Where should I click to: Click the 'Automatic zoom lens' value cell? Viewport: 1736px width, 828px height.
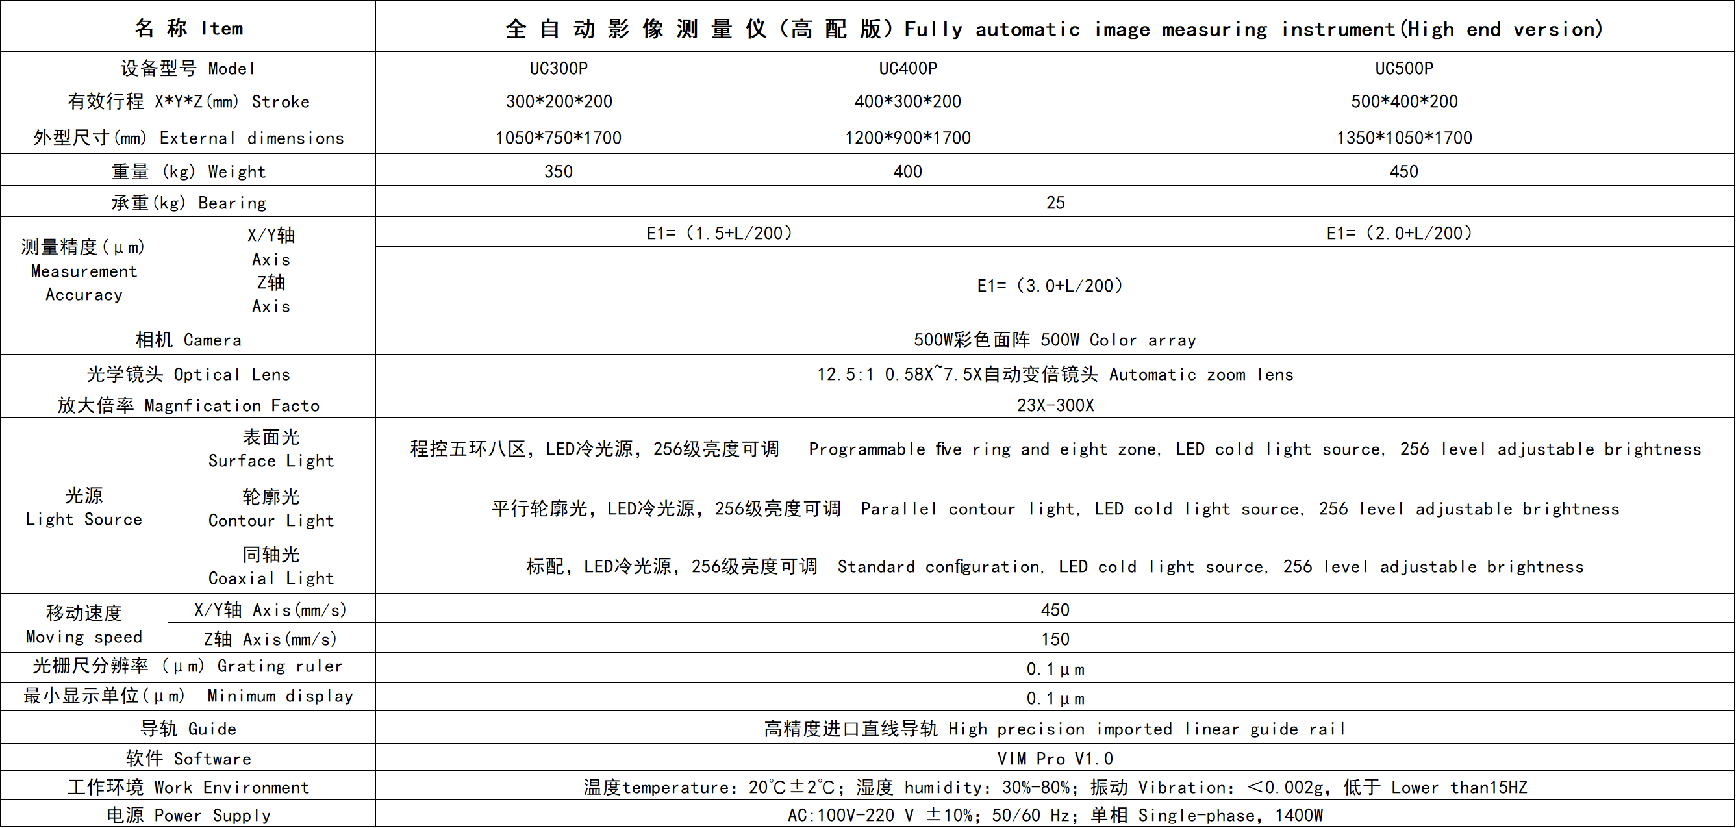pos(1055,374)
